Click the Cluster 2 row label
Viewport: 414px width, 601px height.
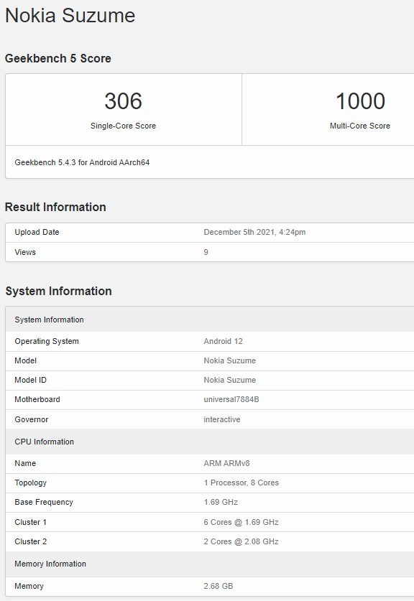[31, 542]
